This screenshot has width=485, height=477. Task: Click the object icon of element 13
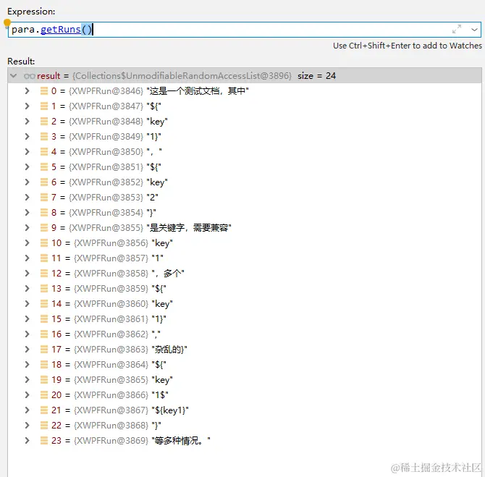[x=44, y=288]
